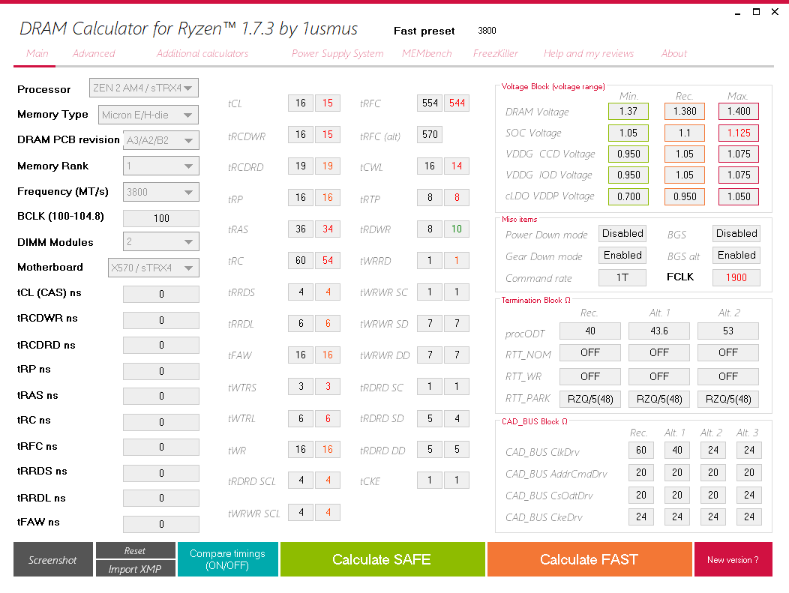This screenshot has height=593, width=789.
Task: Click the tRFC (alt) value 570
Action: pyautogui.click(x=430, y=135)
